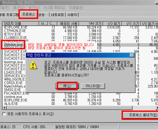The width and height of the screenshot is (158, 130).
Task: Toggle 모든 사용자의 프로세스 표시 checkbox
Action: click(x=4, y=114)
